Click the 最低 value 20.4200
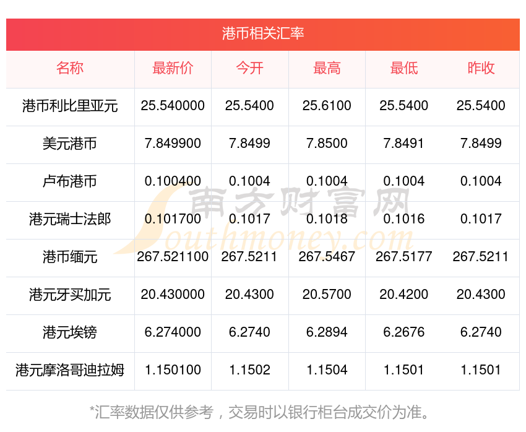The image size is (526, 432). pyautogui.click(x=404, y=295)
